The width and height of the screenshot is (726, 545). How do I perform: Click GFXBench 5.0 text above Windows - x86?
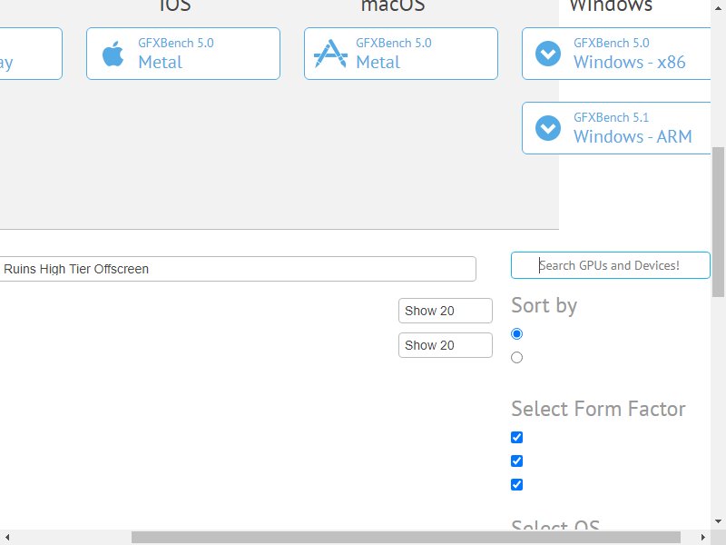click(x=611, y=43)
